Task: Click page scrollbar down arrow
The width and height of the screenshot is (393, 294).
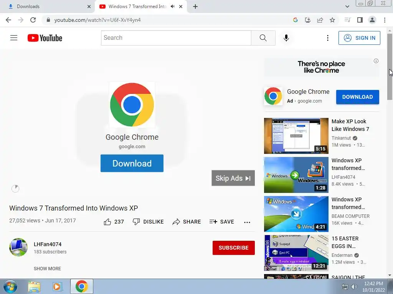Action: click(390, 276)
